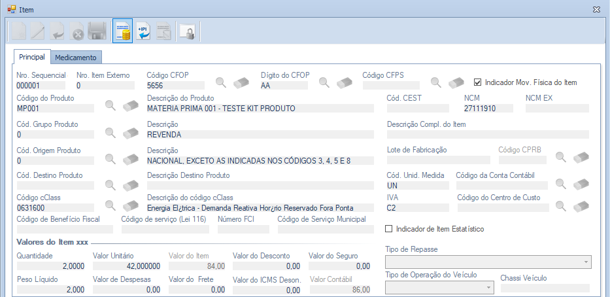Search Cód. Destino Produto with magnifier

110,185
